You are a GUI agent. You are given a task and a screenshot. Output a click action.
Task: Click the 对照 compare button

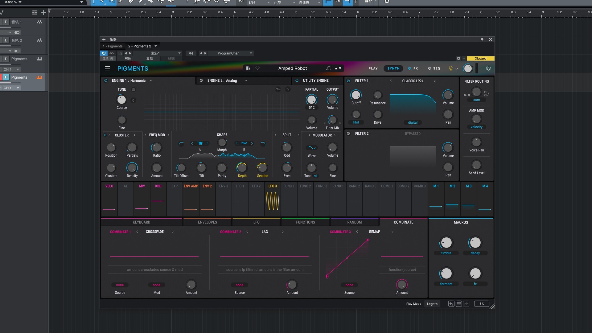[128, 58]
